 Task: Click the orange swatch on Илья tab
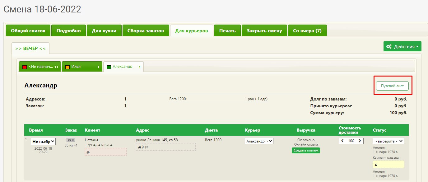67,67
